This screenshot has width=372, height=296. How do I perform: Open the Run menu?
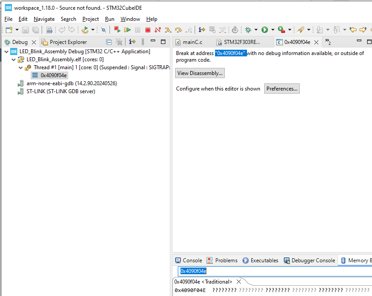(110, 19)
